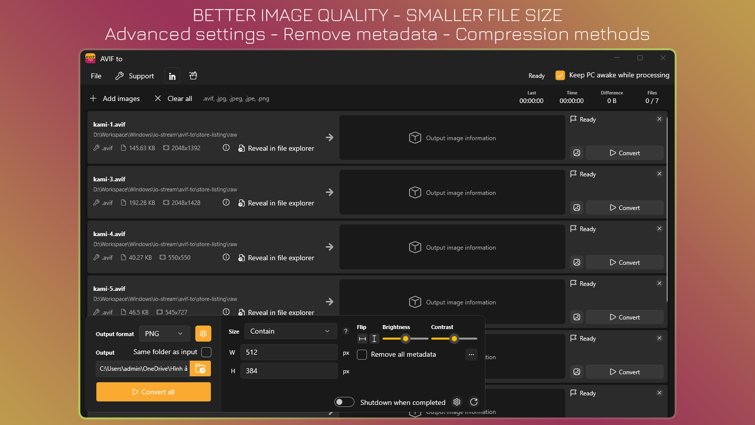This screenshot has height=425, width=755.
Task: Open the Support menu
Action: click(x=135, y=76)
